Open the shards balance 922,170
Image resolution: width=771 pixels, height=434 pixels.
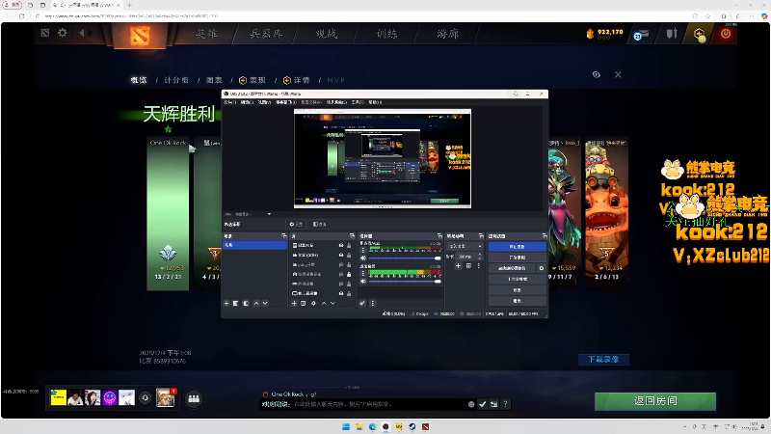click(605, 33)
